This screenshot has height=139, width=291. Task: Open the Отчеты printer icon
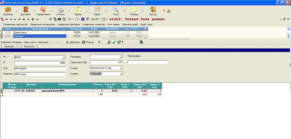tap(61, 10)
